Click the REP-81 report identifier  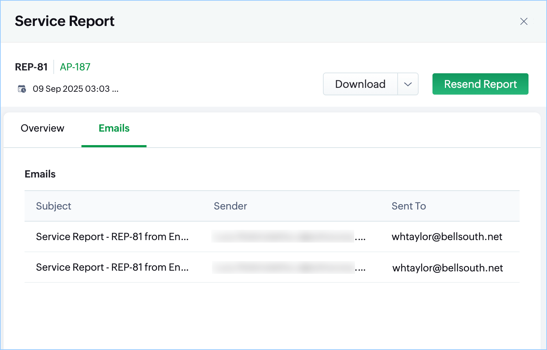(31, 67)
